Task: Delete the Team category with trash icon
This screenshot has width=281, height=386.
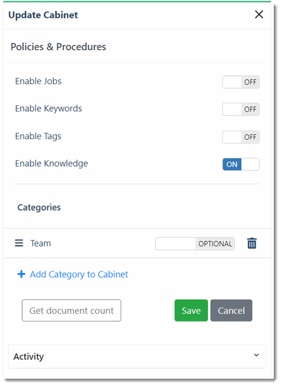Action: [x=252, y=243]
